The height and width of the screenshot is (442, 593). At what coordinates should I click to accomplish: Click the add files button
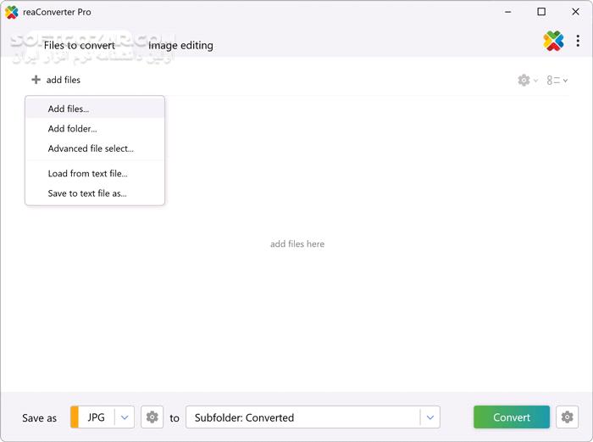tap(63, 80)
